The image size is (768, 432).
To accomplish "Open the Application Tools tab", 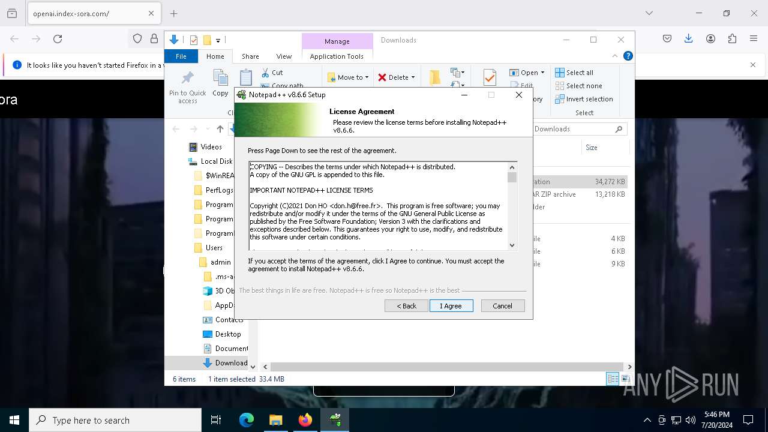I will tap(337, 56).
